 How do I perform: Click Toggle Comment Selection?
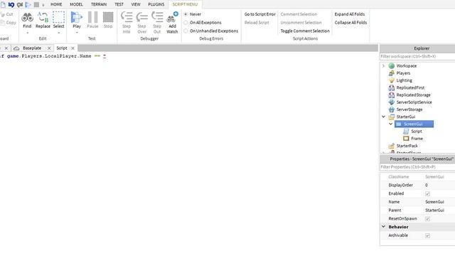(x=305, y=31)
